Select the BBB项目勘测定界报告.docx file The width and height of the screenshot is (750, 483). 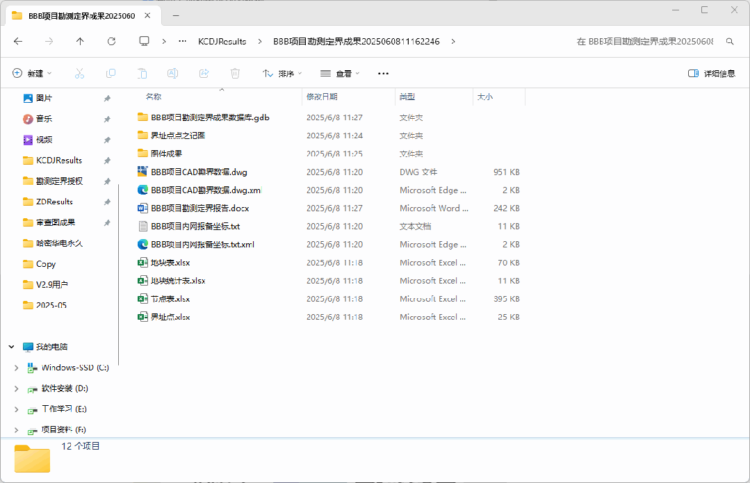click(x=199, y=208)
